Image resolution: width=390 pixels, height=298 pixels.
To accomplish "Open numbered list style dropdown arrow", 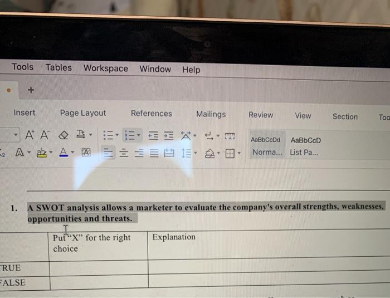I will coord(139,135).
